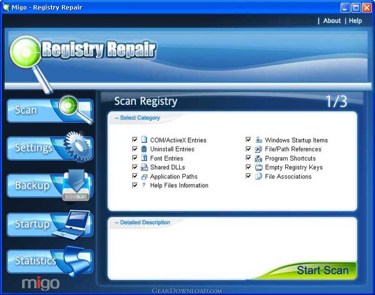The width and height of the screenshot is (375, 295).
Task: Click the Help Files Information label
Action: click(x=179, y=185)
